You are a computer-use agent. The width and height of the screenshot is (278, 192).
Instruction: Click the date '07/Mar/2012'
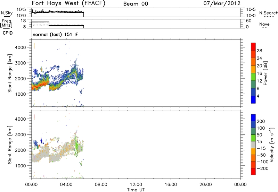[222, 3]
